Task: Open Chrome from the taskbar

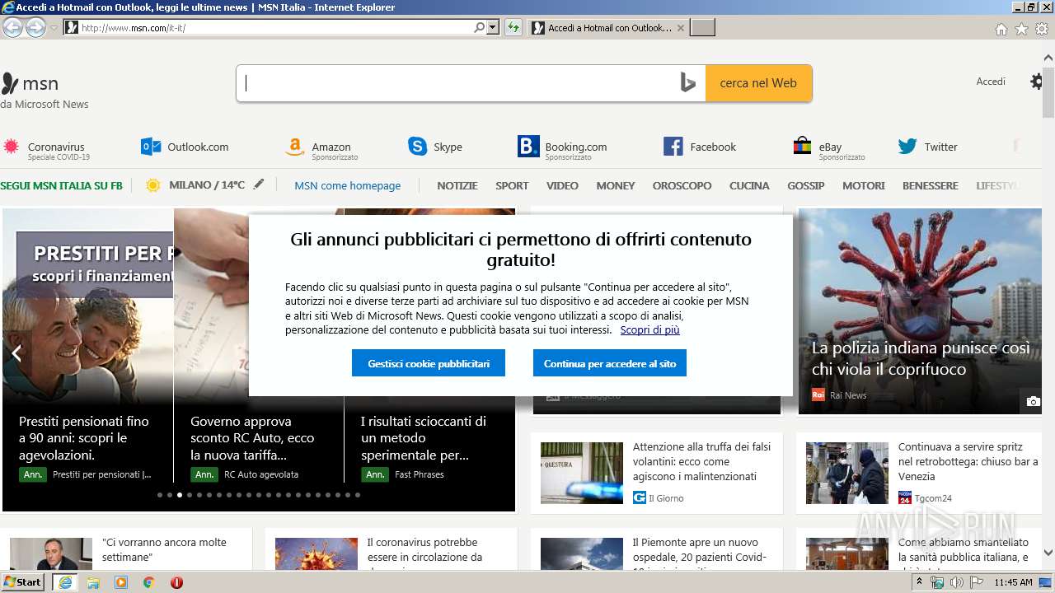Action: [x=149, y=582]
